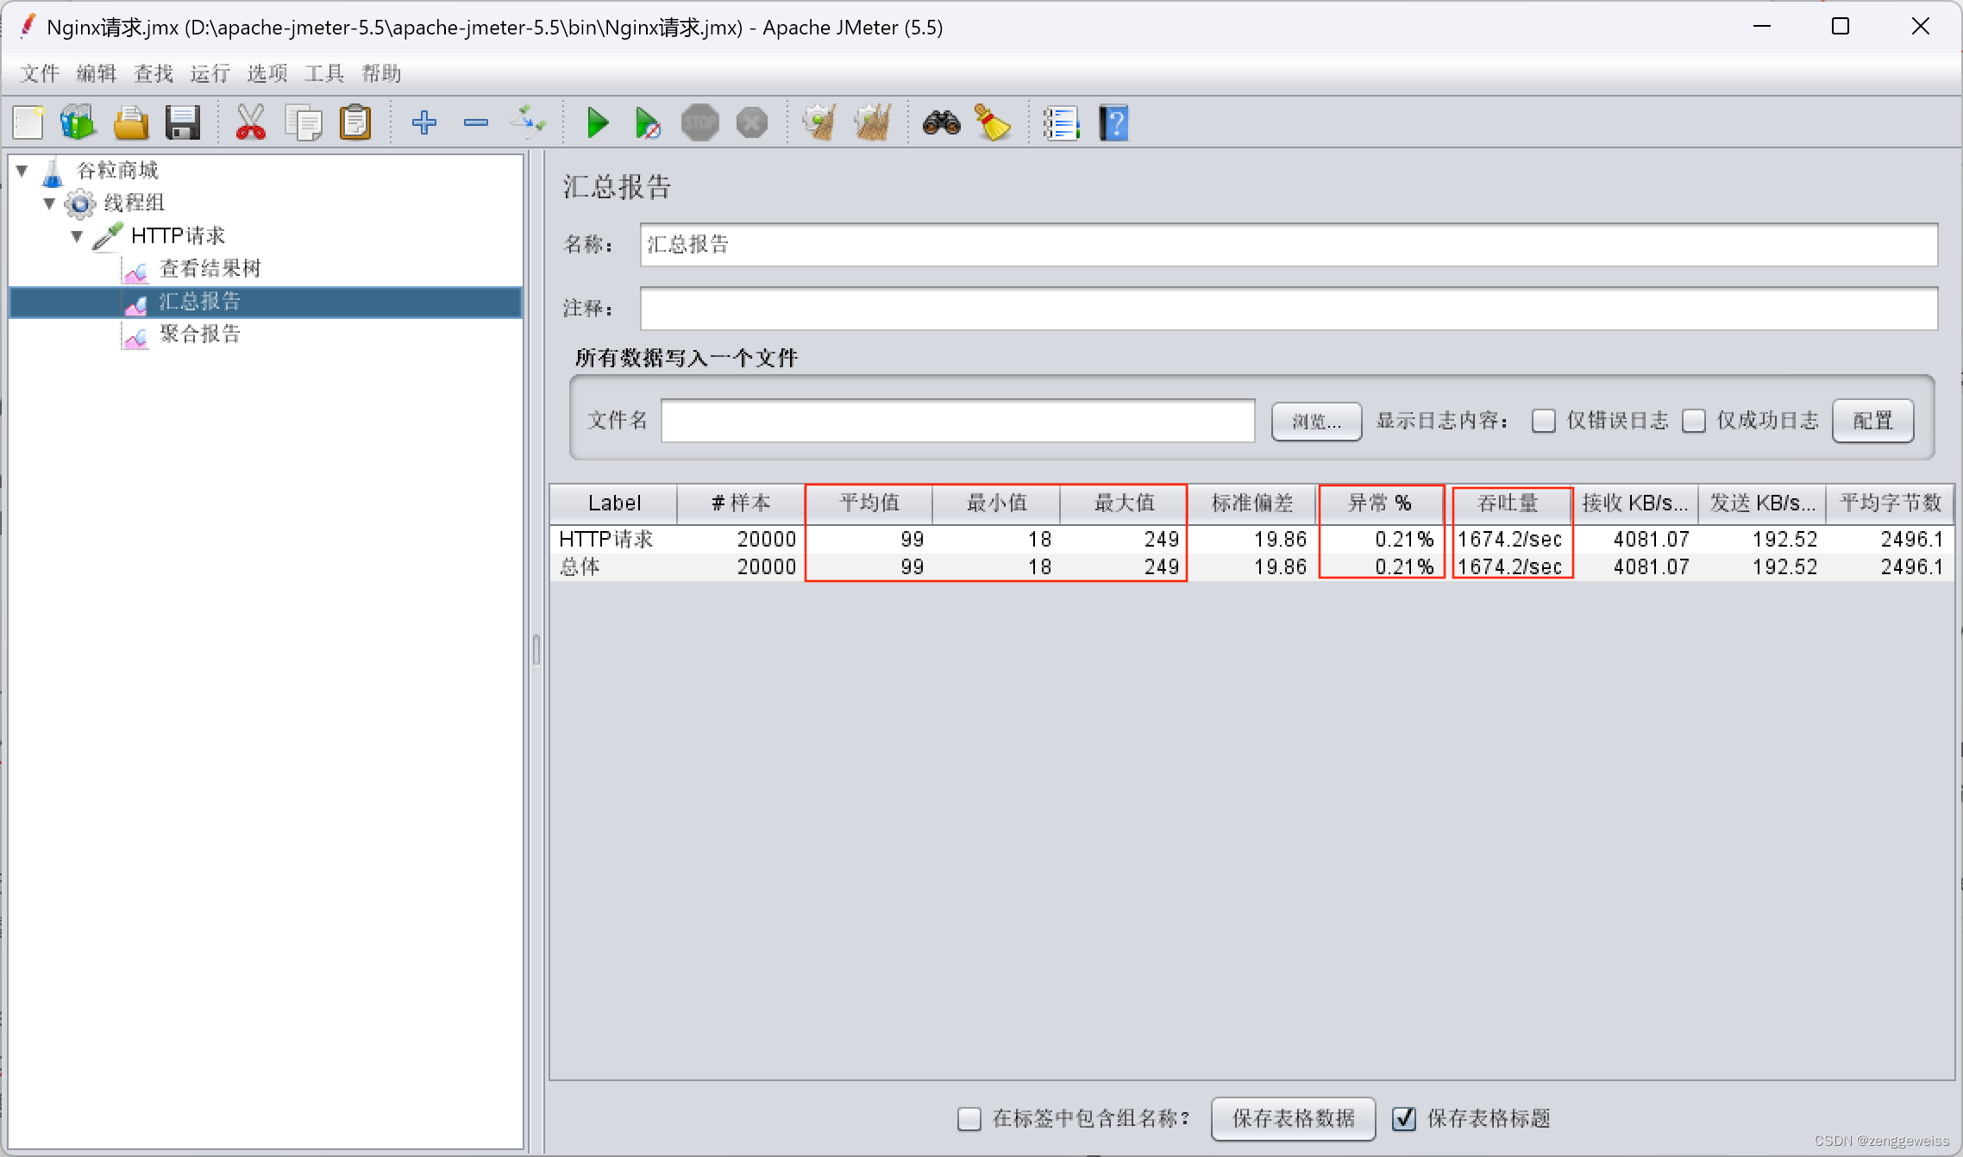Select the 线程组 thread group node
Screen dimensions: 1963x1157
pyautogui.click(x=135, y=203)
